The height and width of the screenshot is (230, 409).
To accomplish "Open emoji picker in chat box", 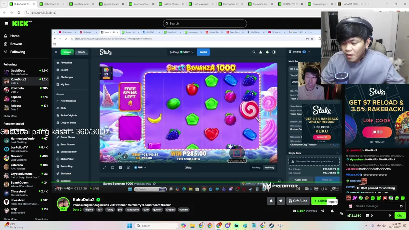I will [x=401, y=206].
